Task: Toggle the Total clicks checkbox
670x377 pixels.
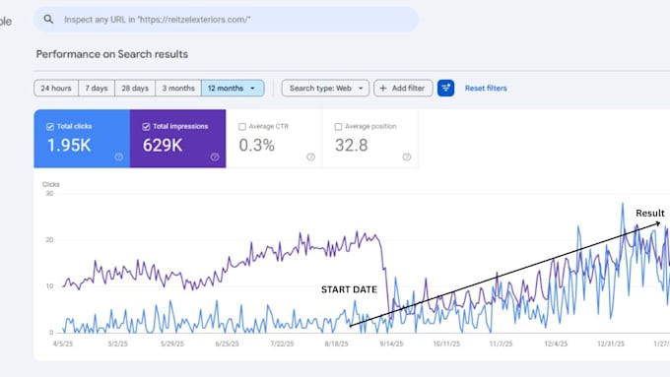Action: point(50,126)
